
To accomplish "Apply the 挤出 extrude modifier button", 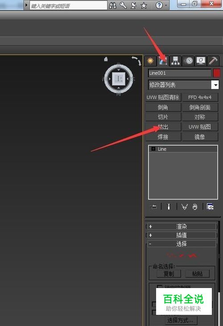I will [x=163, y=127].
